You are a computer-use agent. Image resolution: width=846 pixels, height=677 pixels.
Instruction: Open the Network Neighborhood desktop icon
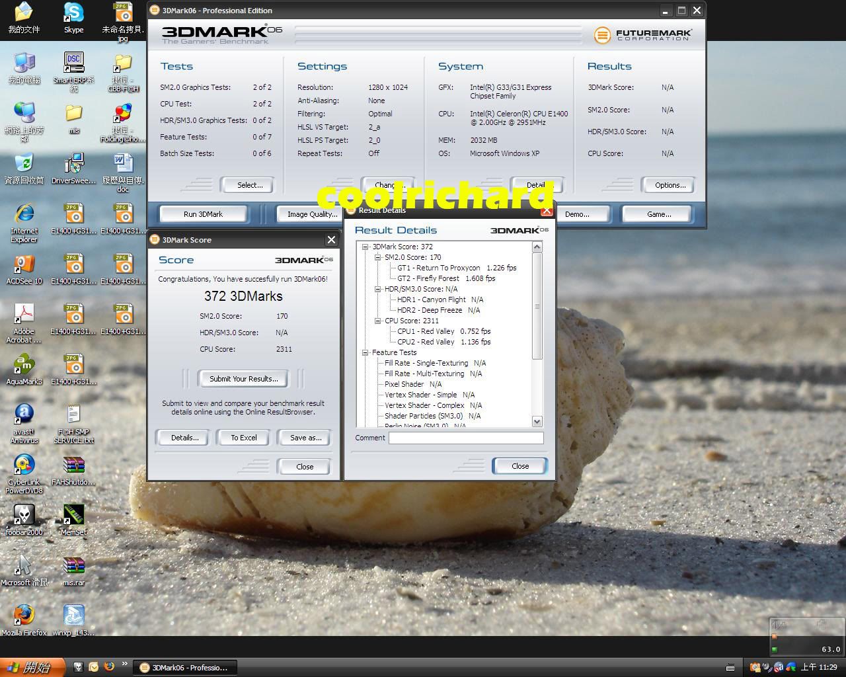pyautogui.click(x=24, y=122)
